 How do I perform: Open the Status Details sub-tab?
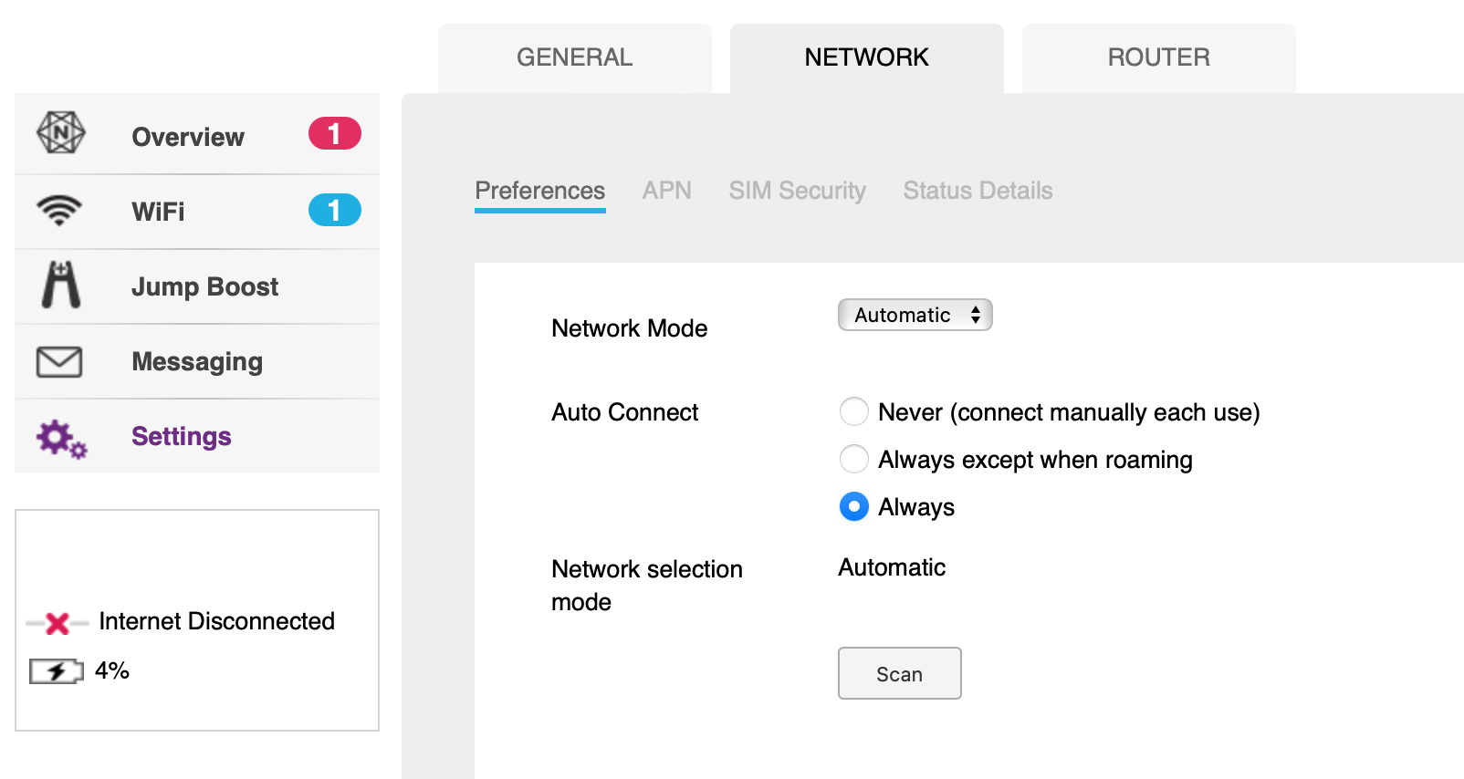978,191
